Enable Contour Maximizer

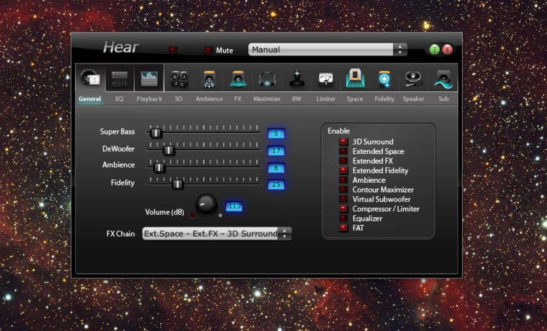[344, 190]
